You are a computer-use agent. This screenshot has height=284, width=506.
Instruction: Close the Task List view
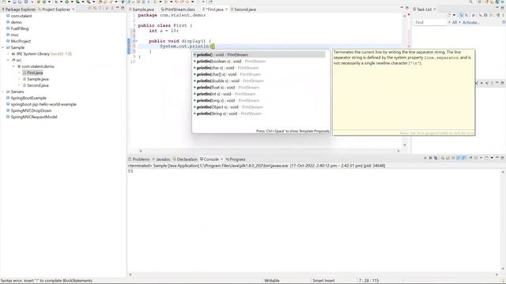point(434,9)
